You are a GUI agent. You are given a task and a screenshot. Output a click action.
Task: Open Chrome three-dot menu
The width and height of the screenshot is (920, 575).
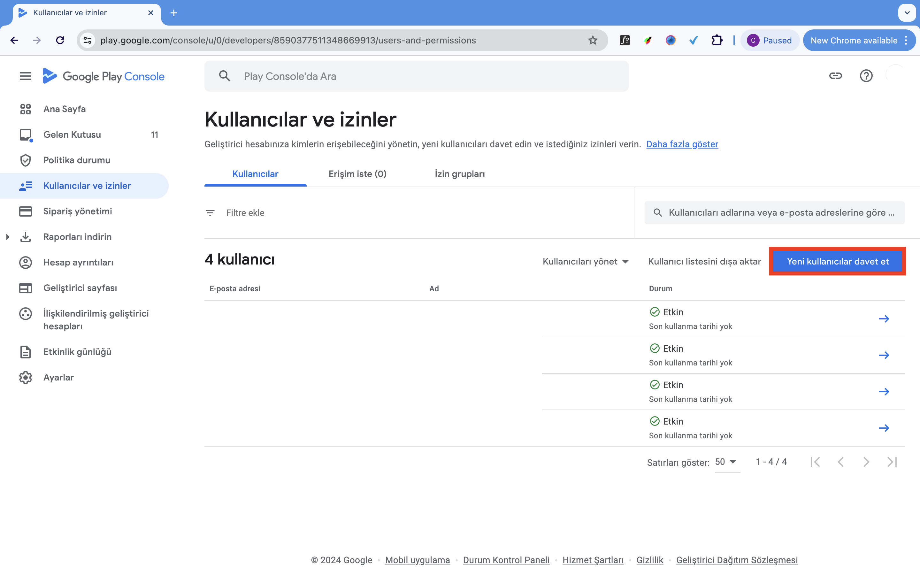coord(906,40)
